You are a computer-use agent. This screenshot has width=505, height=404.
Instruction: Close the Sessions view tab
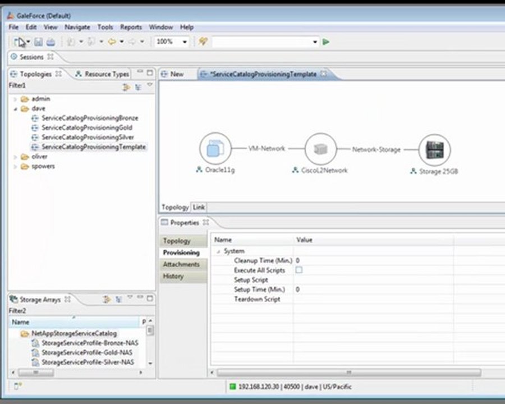pos(50,57)
